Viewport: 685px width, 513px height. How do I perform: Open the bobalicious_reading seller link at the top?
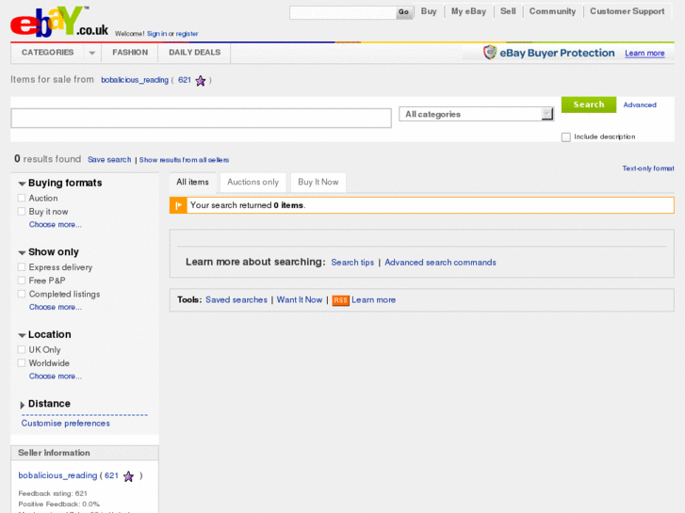point(135,80)
